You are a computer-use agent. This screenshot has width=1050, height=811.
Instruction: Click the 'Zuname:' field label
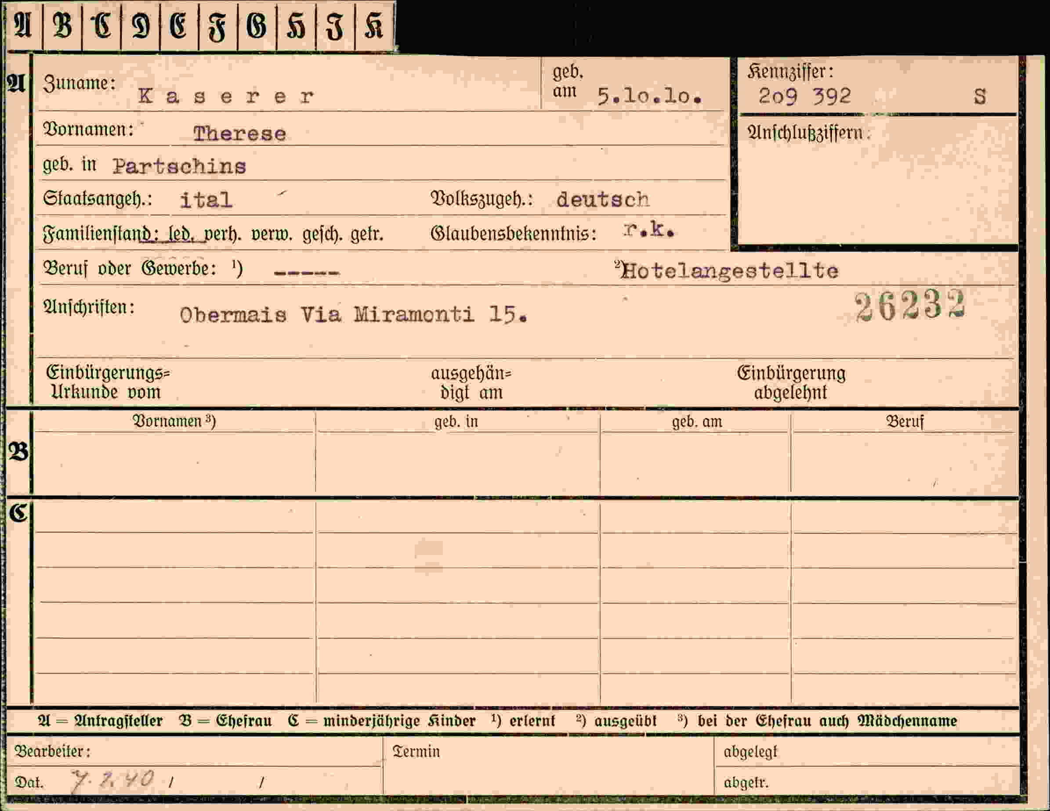click(x=80, y=83)
